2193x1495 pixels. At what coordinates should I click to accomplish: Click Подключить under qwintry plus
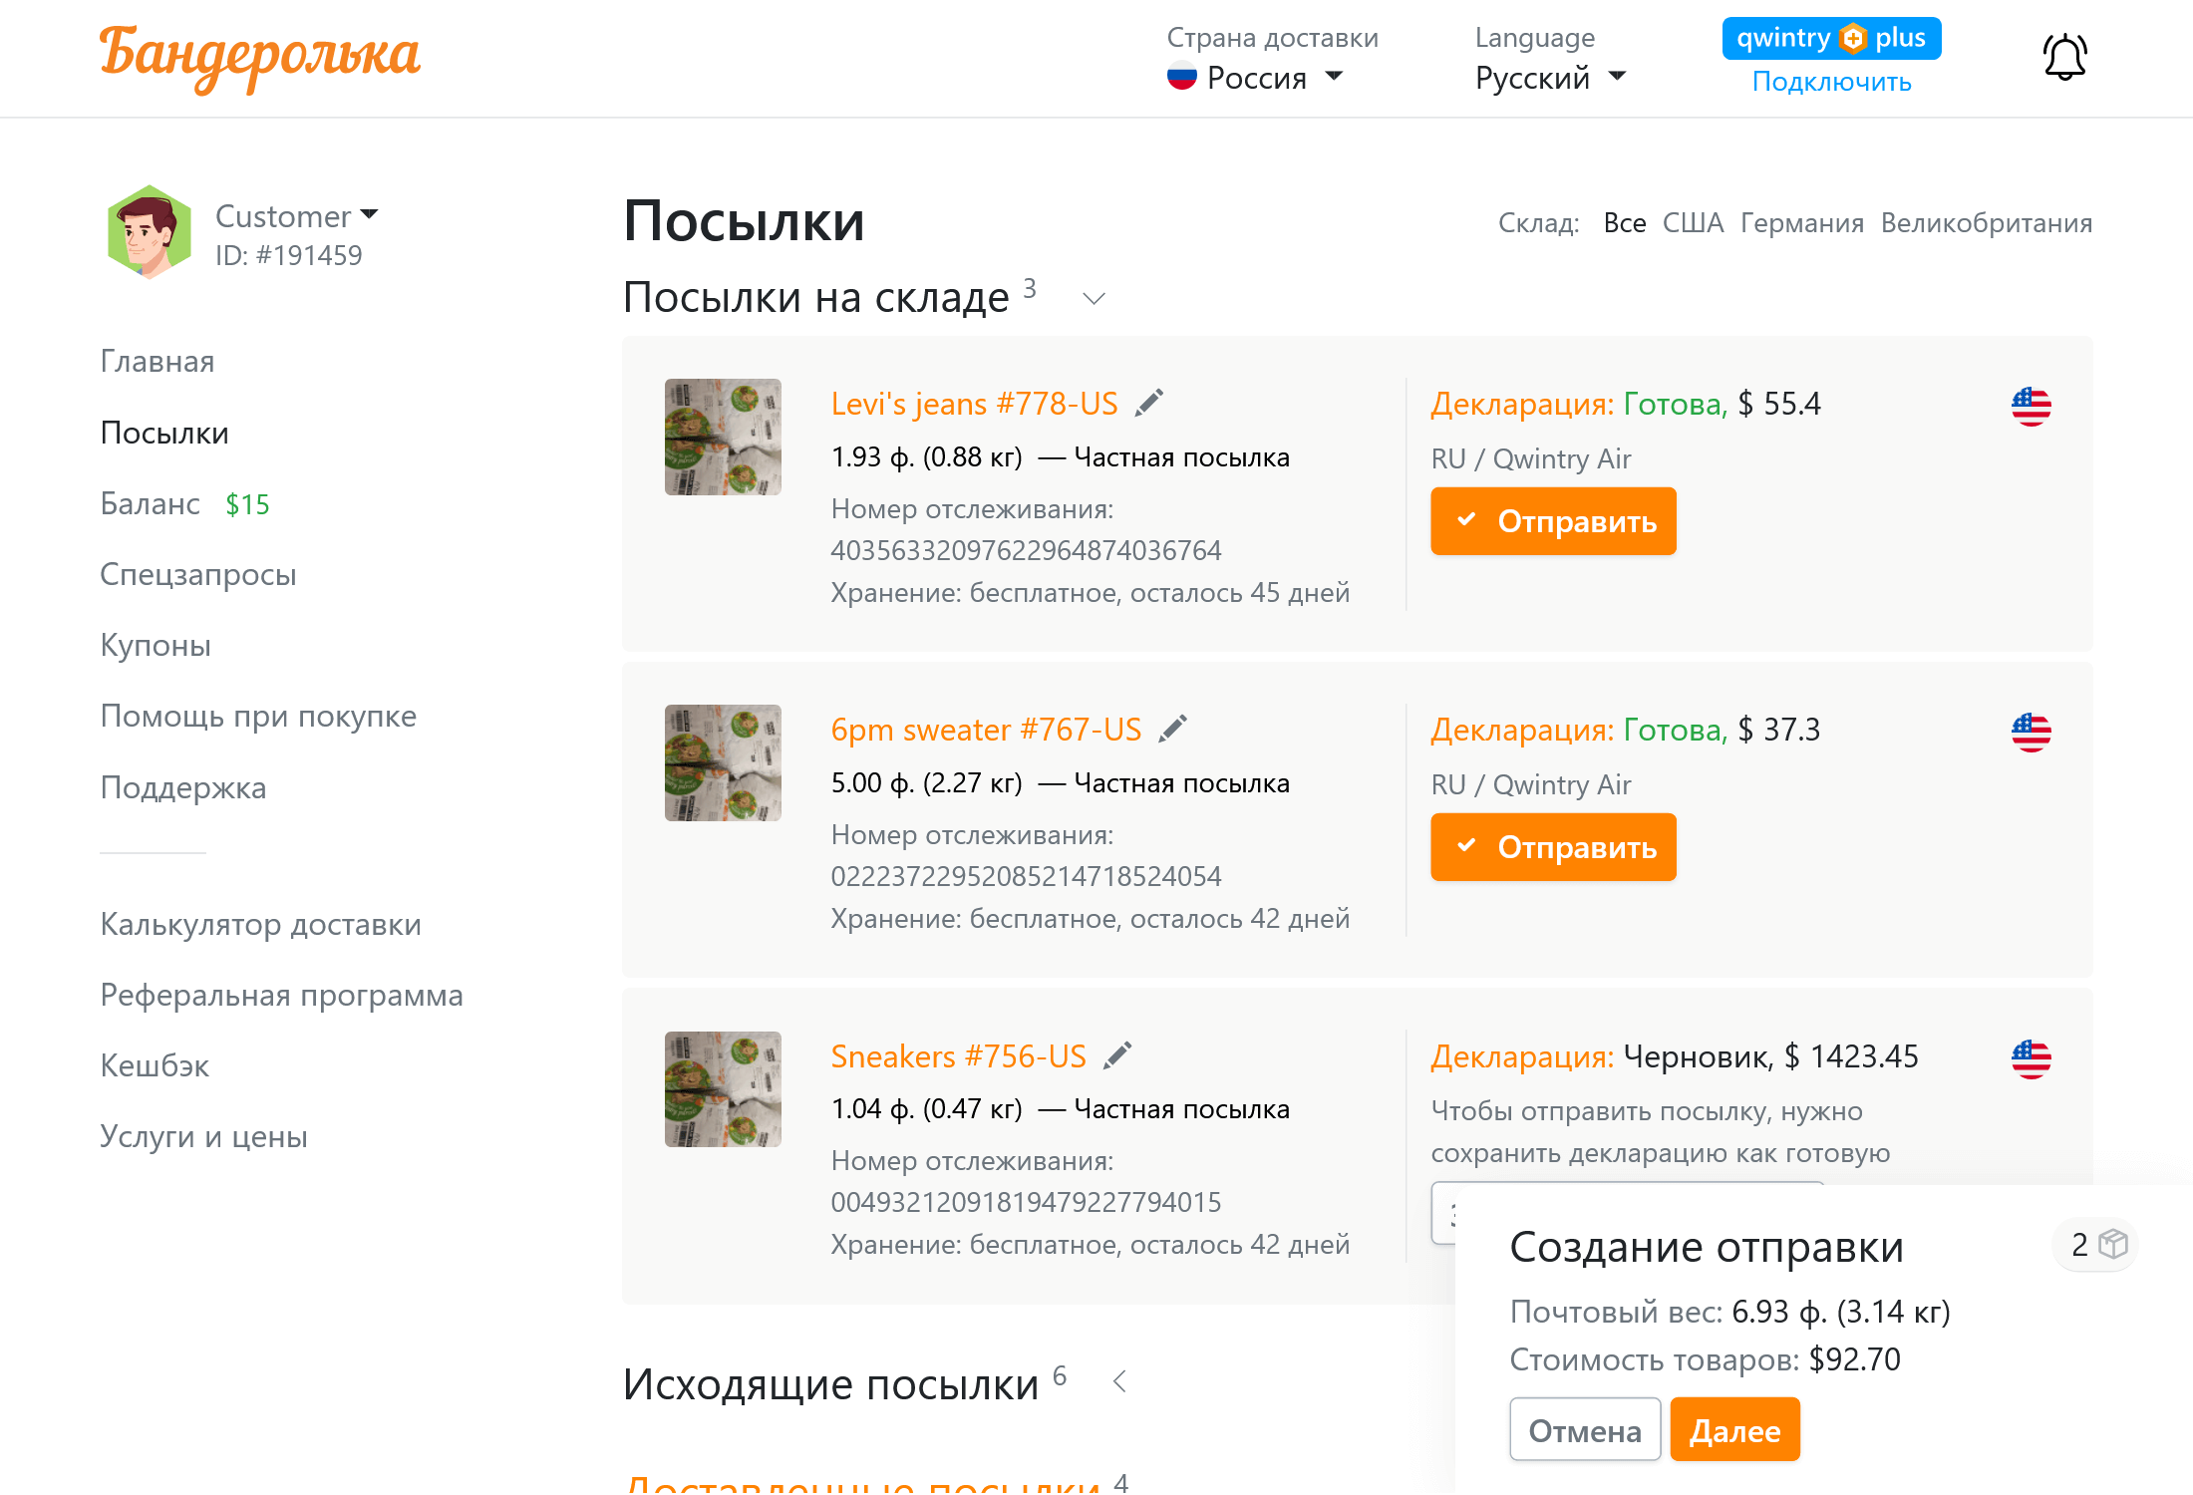click(1831, 82)
